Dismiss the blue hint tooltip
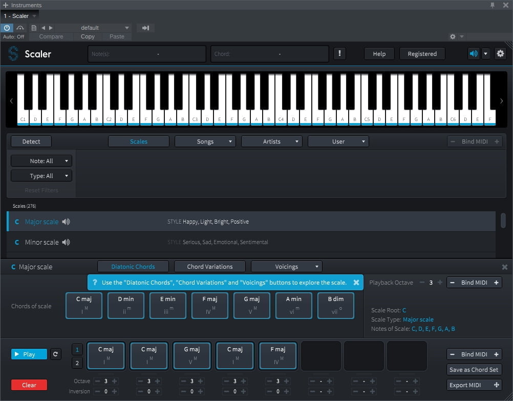The image size is (513, 401). [356, 283]
